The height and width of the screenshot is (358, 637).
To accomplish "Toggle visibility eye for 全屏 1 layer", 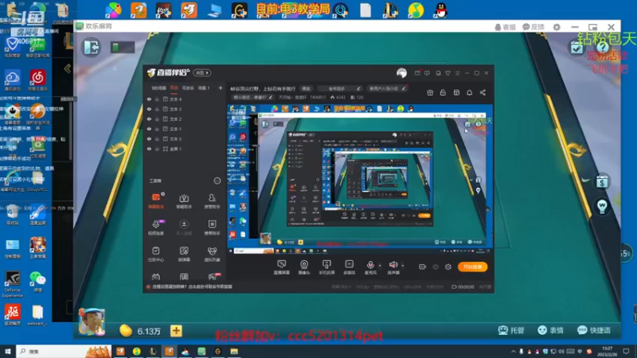I will click(149, 149).
